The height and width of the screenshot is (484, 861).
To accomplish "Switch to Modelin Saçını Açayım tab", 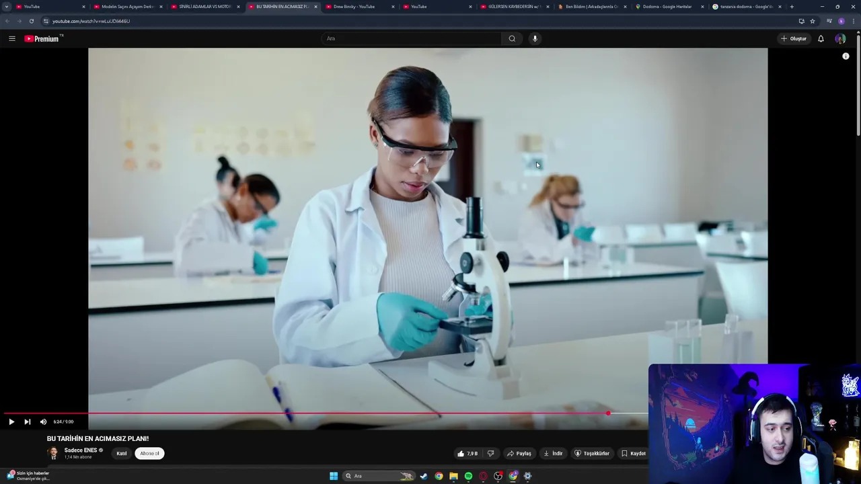I will pyautogui.click(x=128, y=7).
